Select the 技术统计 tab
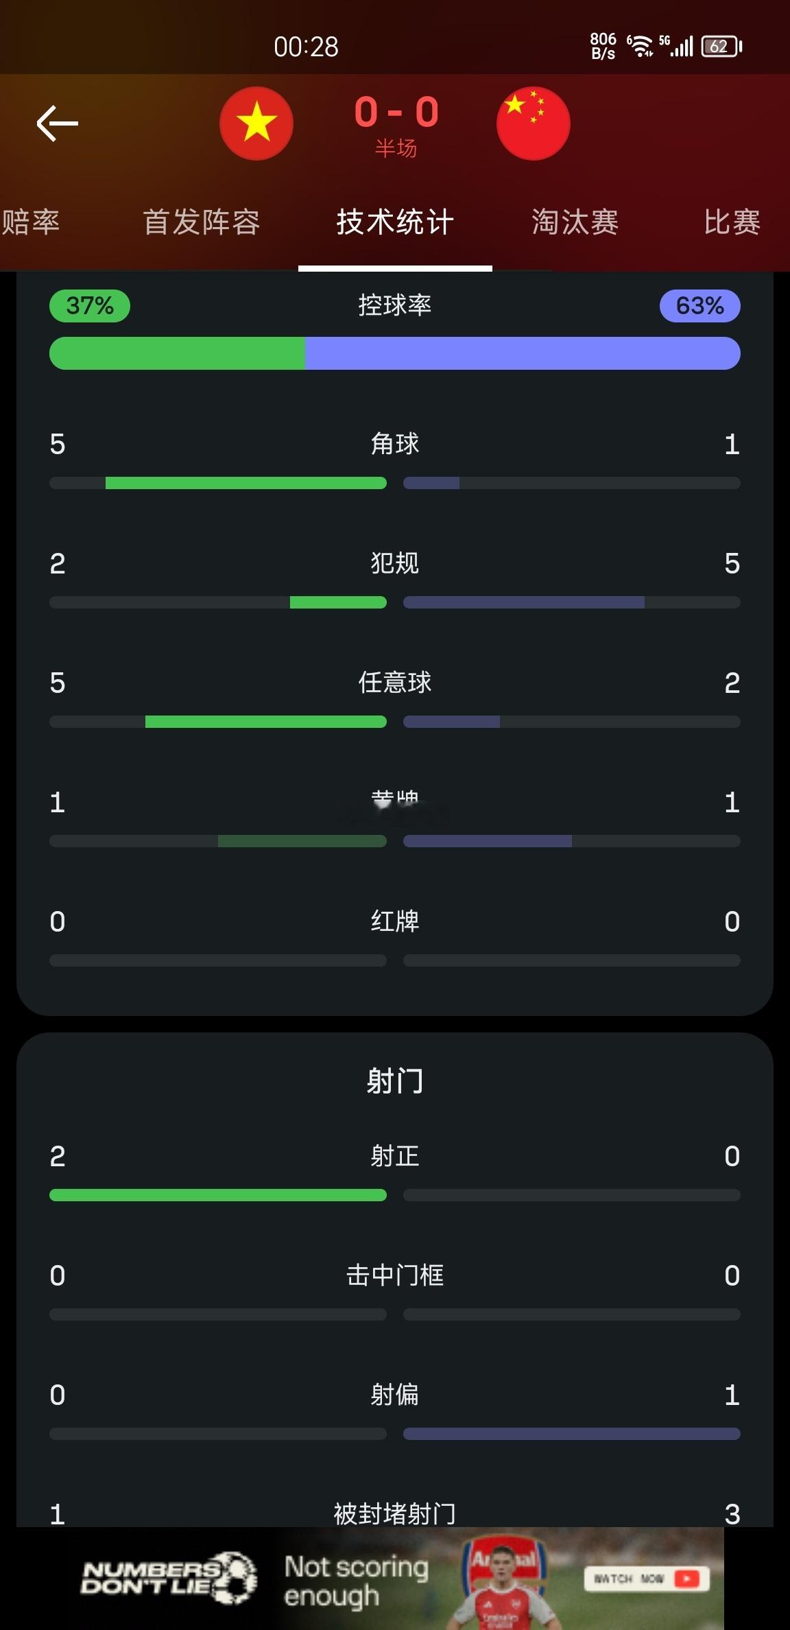The width and height of the screenshot is (790, 1630). click(394, 222)
